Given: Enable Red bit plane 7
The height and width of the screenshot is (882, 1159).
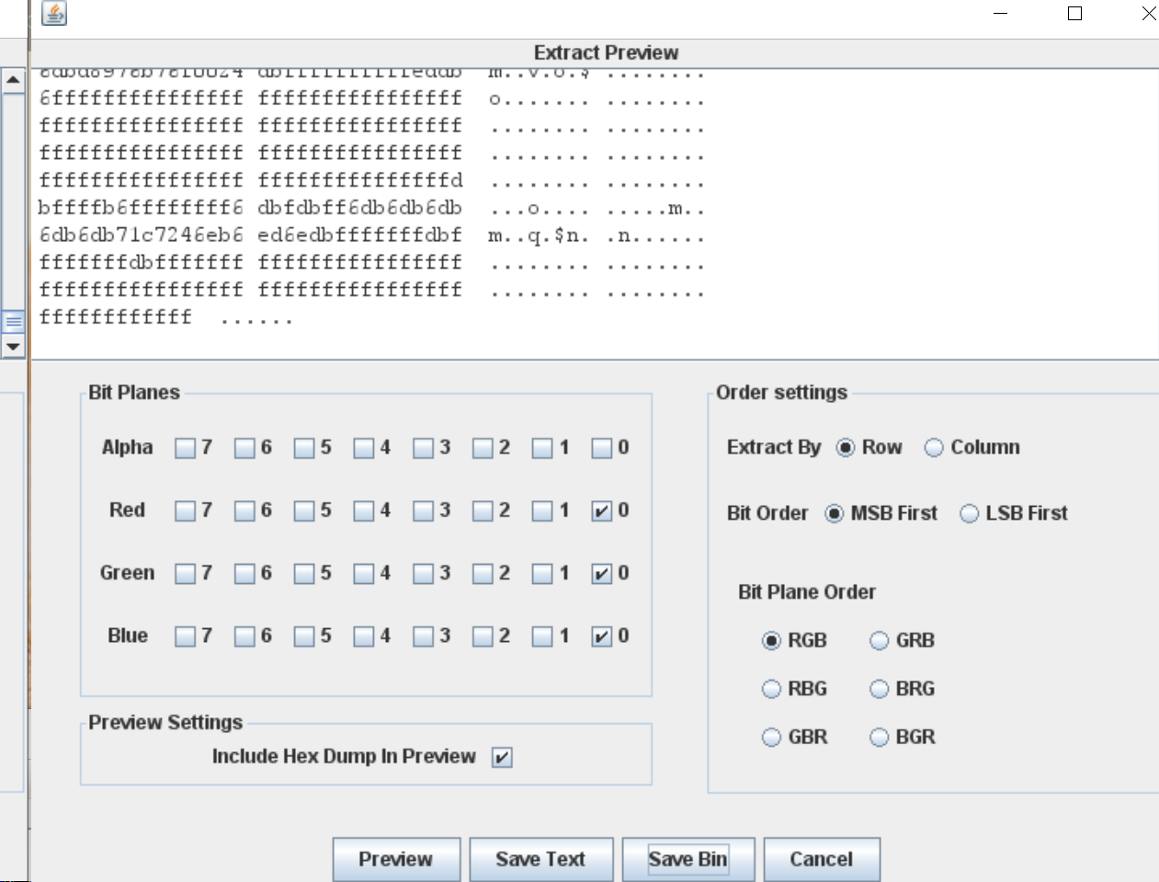Looking at the screenshot, I should pyautogui.click(x=185, y=510).
